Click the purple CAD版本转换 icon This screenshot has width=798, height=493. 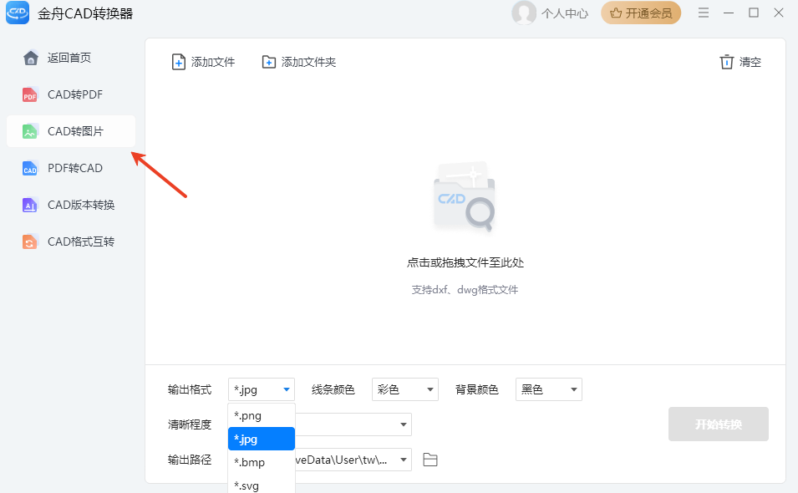(30, 205)
